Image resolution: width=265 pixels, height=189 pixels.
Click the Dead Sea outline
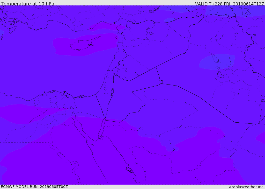click(112, 92)
